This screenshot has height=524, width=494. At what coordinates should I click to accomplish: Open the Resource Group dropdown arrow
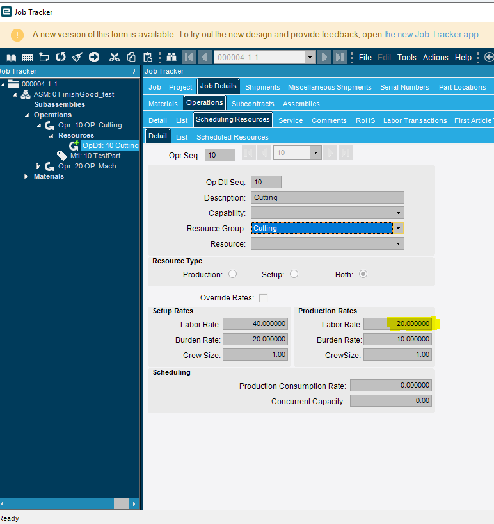pyautogui.click(x=398, y=228)
